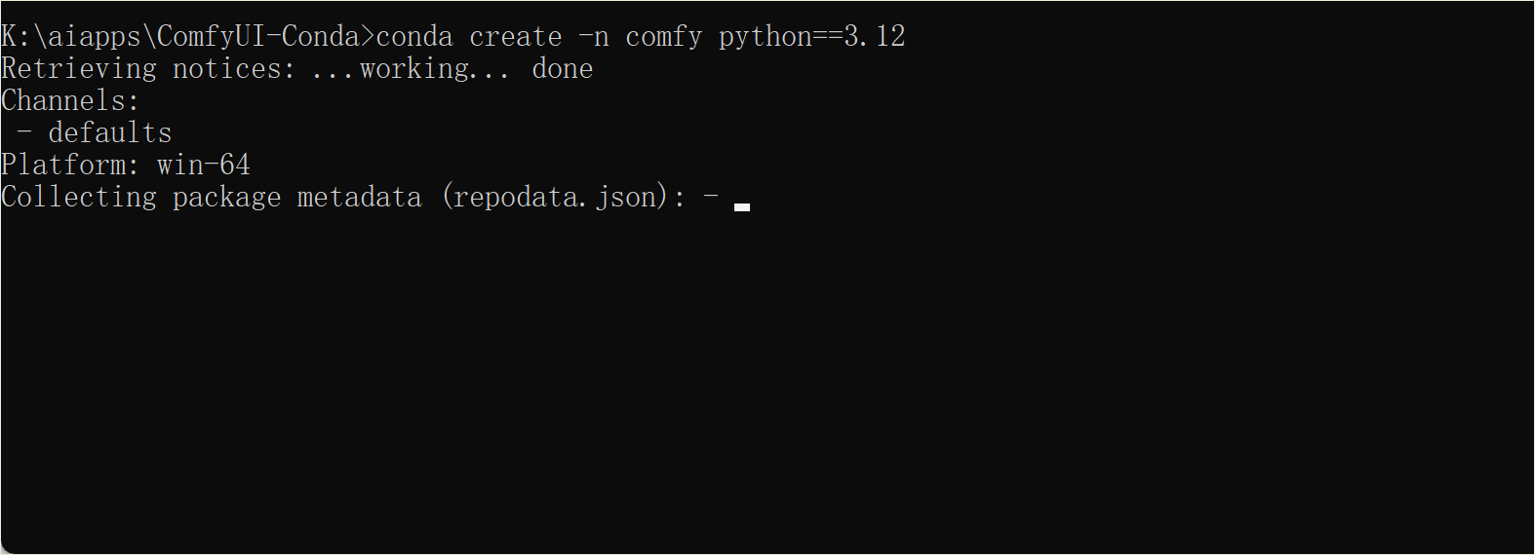Click the defaults channel entry
The width and height of the screenshot is (1535, 555).
pyautogui.click(x=110, y=133)
